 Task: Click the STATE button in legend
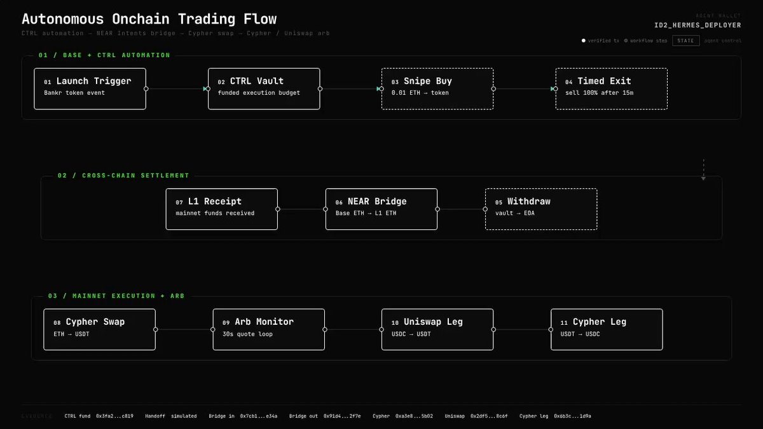tap(686, 41)
